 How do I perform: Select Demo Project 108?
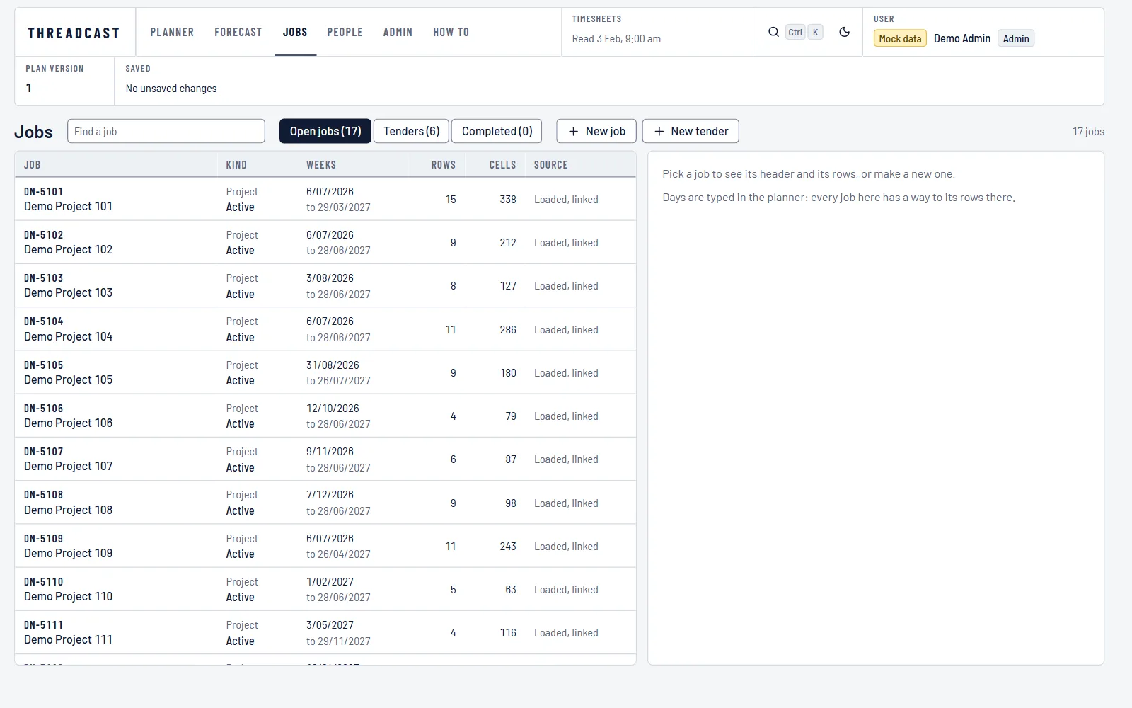325,503
